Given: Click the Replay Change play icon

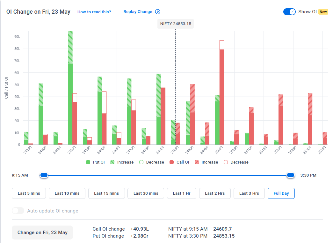Looking at the screenshot, I should click(158, 12).
